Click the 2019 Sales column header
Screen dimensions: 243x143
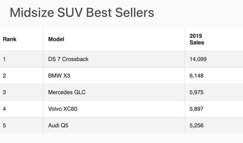(x=197, y=39)
